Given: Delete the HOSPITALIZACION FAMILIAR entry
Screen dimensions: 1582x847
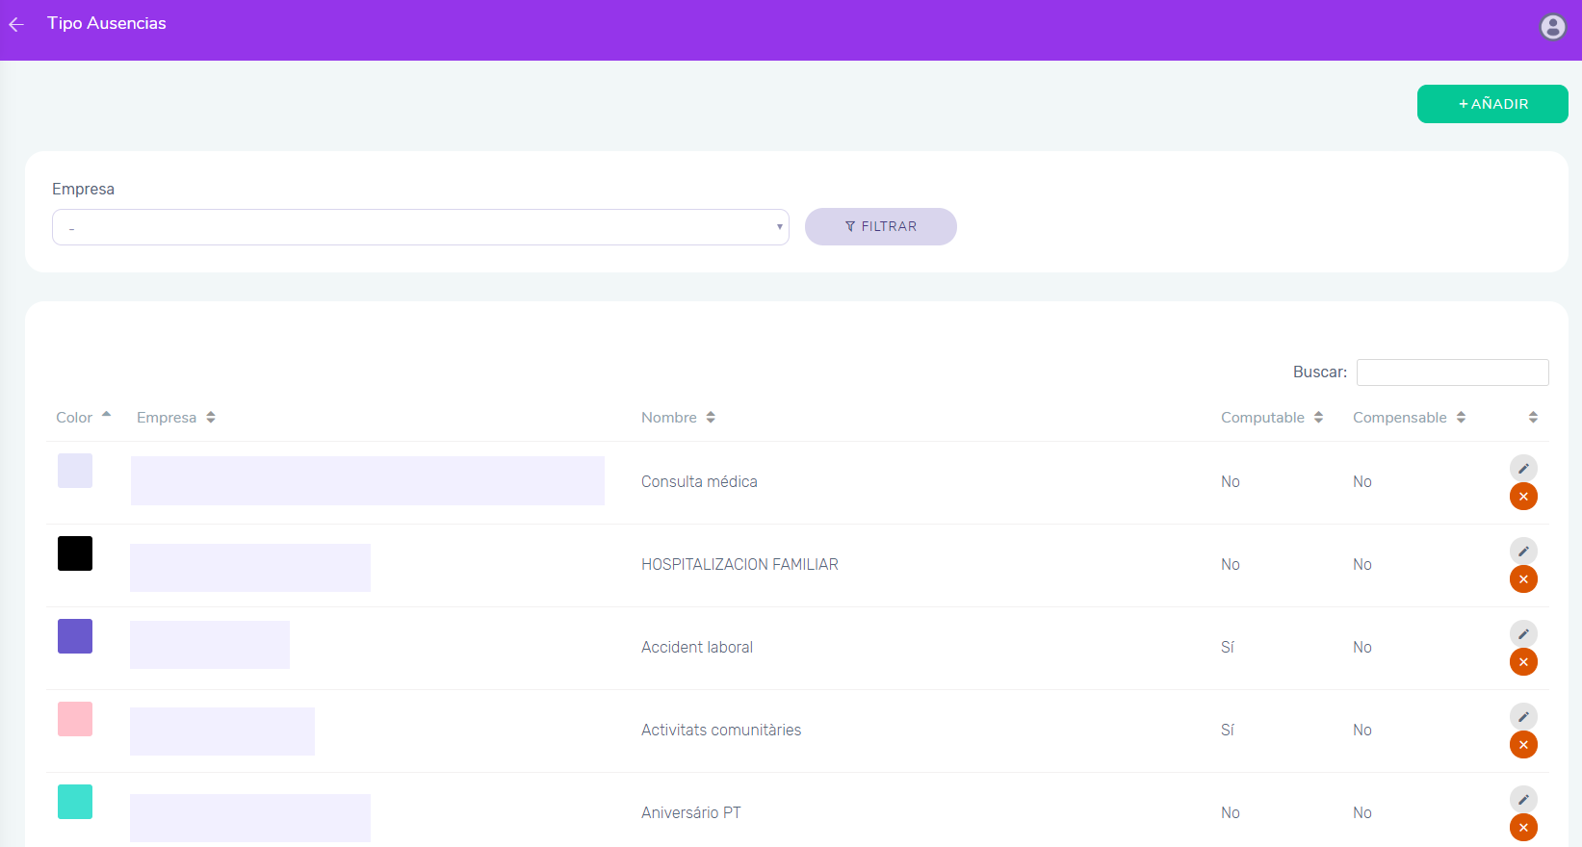Looking at the screenshot, I should point(1523,579).
